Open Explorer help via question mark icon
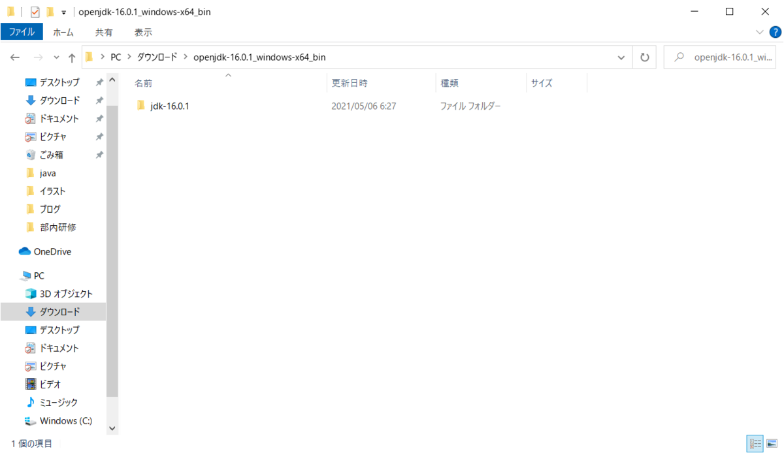This screenshot has height=453, width=784. pyautogui.click(x=775, y=31)
